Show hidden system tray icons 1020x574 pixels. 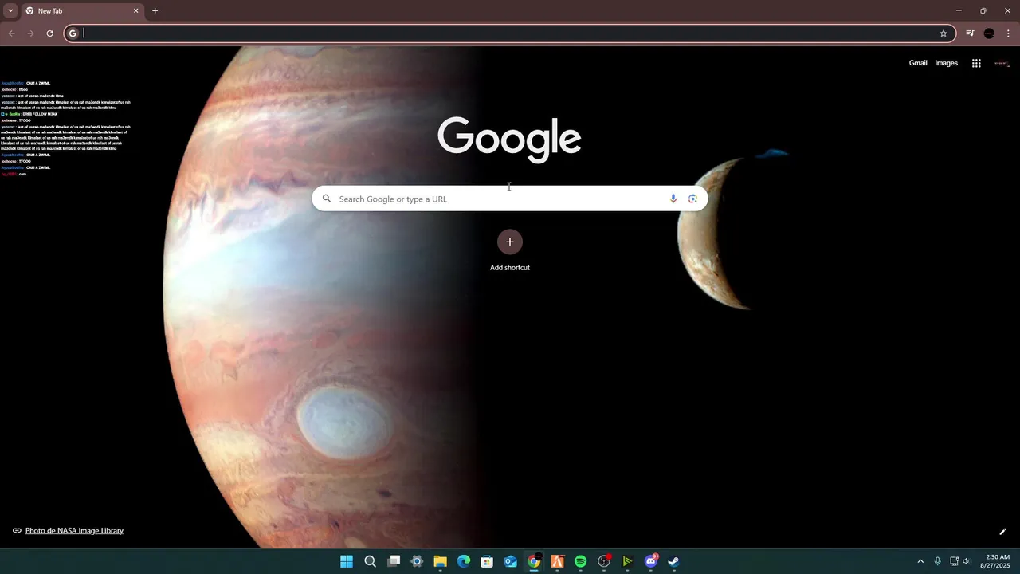click(920, 561)
